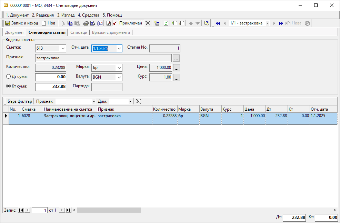This screenshot has width=340, height=223.
Task: Click the print icon in the toolbar
Action: tap(86, 23)
